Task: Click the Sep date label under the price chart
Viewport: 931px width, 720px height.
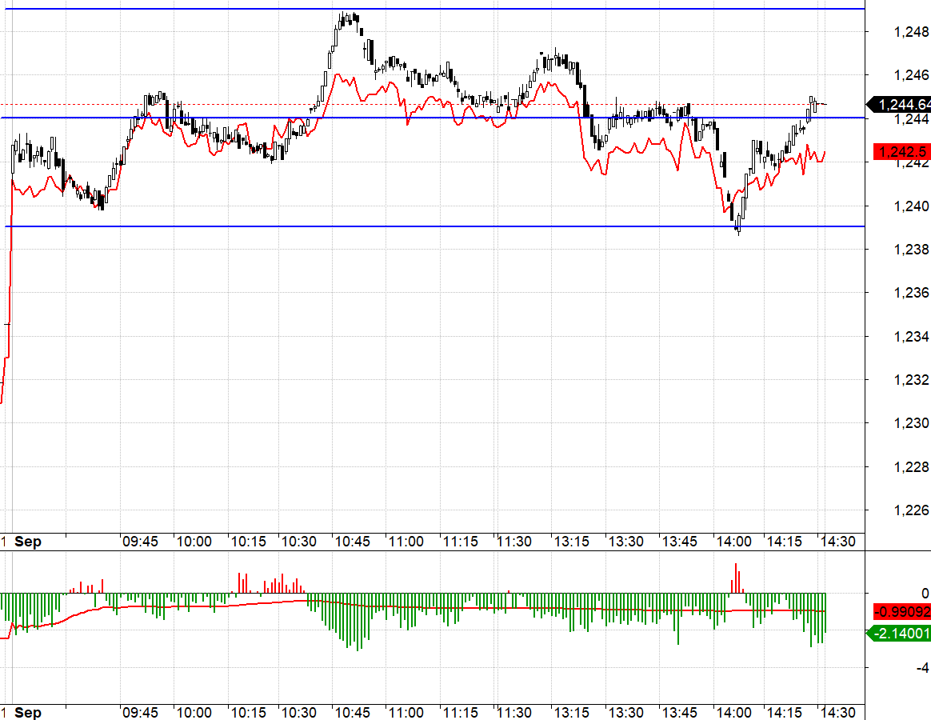Action: (x=28, y=542)
